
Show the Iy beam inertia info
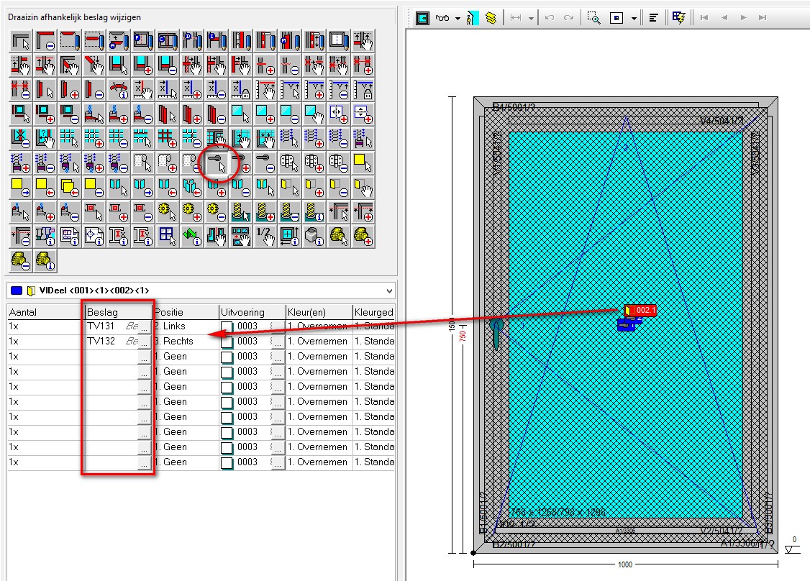144,237
